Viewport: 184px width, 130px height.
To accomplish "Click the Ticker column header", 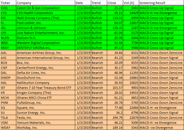I will pos(8,3).
